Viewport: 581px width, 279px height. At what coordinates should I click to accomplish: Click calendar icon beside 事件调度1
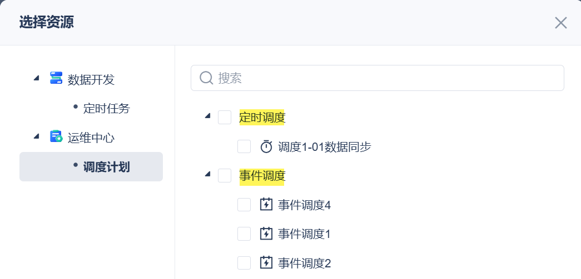click(x=266, y=234)
